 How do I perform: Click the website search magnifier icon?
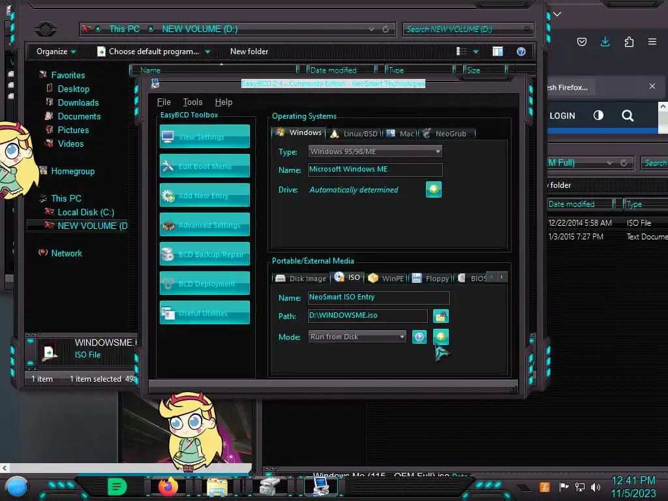pyautogui.click(x=628, y=115)
